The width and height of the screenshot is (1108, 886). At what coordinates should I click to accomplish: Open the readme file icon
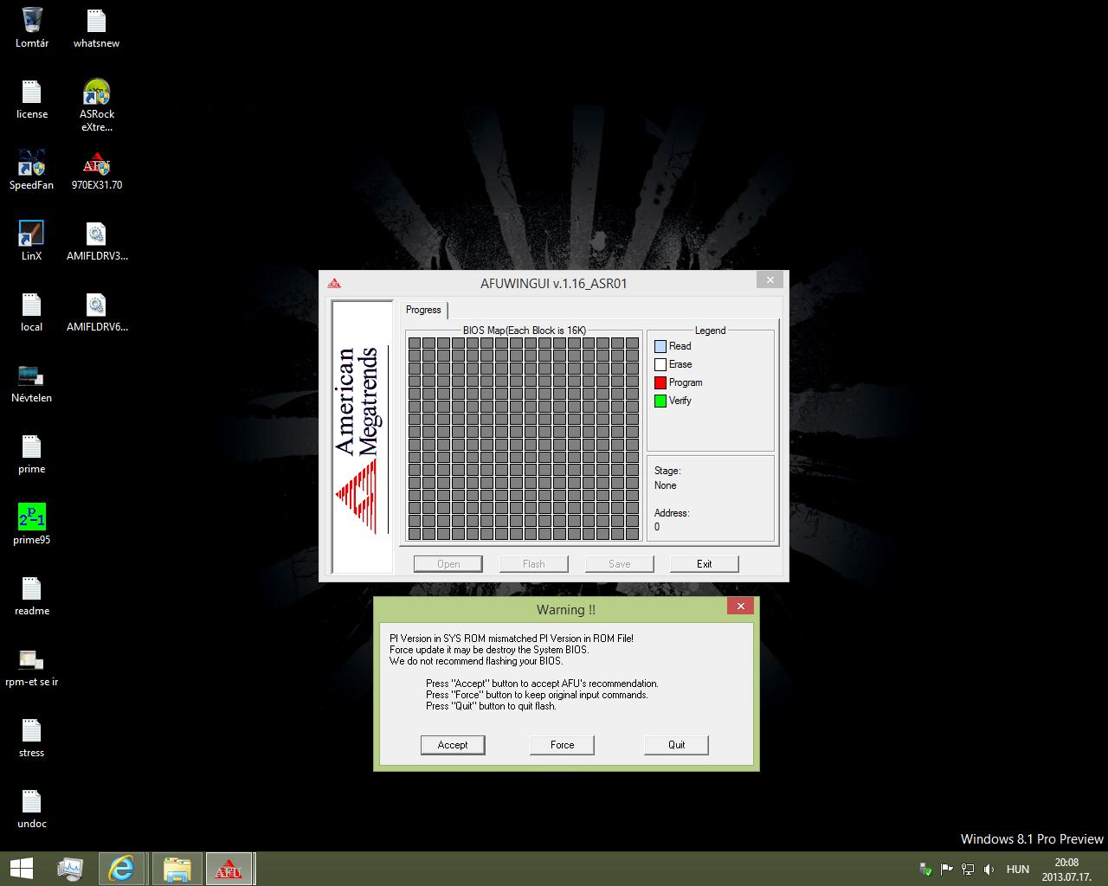tap(32, 595)
